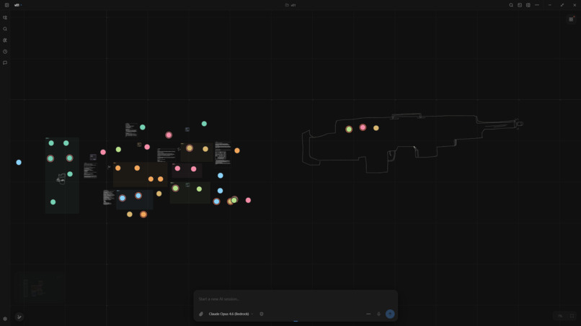Open the Claude Opus 4.6 (Bedrock) model dropdown
The image size is (581, 326).
point(231,314)
